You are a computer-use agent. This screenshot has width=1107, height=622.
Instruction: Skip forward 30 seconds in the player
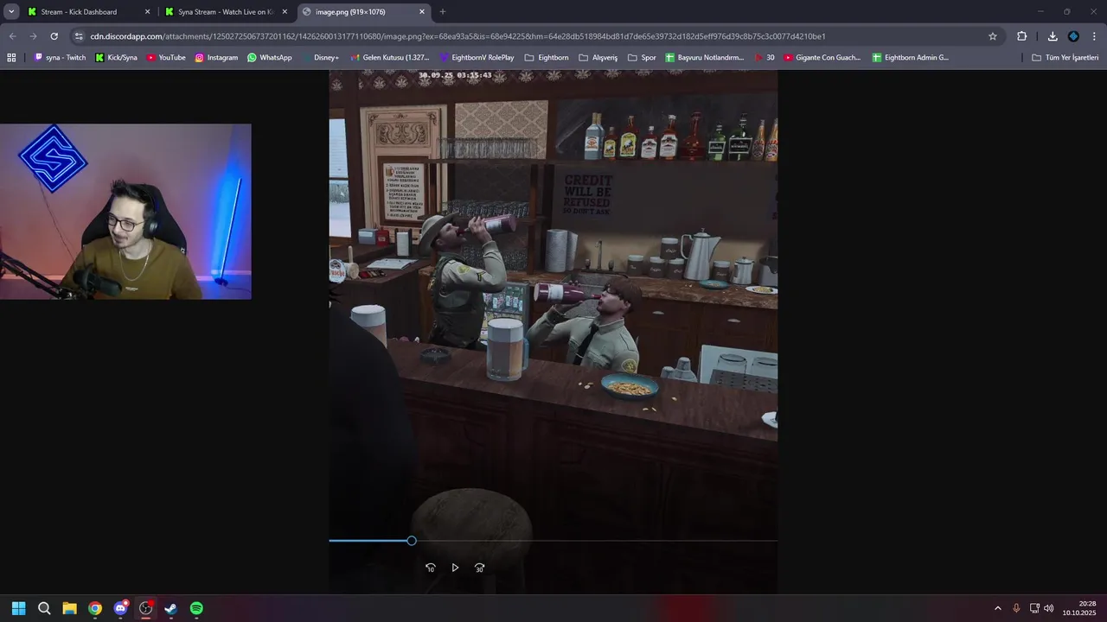click(479, 568)
